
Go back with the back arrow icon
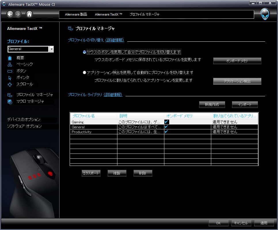[10, 14]
